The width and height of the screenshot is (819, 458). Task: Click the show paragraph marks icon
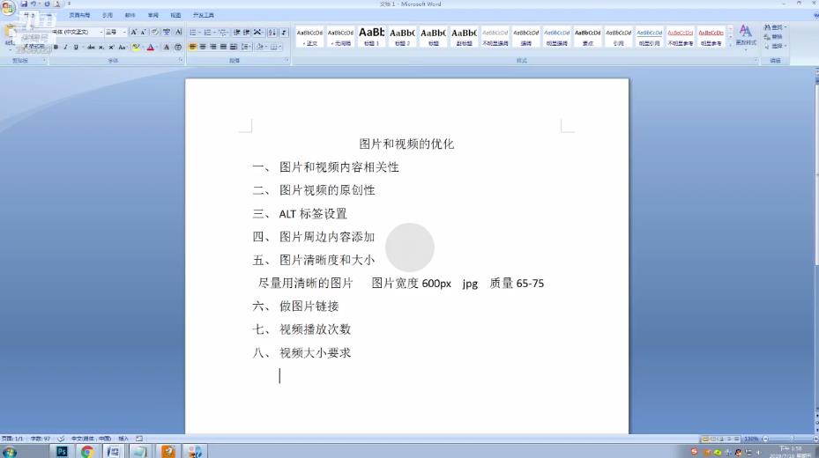click(284, 33)
